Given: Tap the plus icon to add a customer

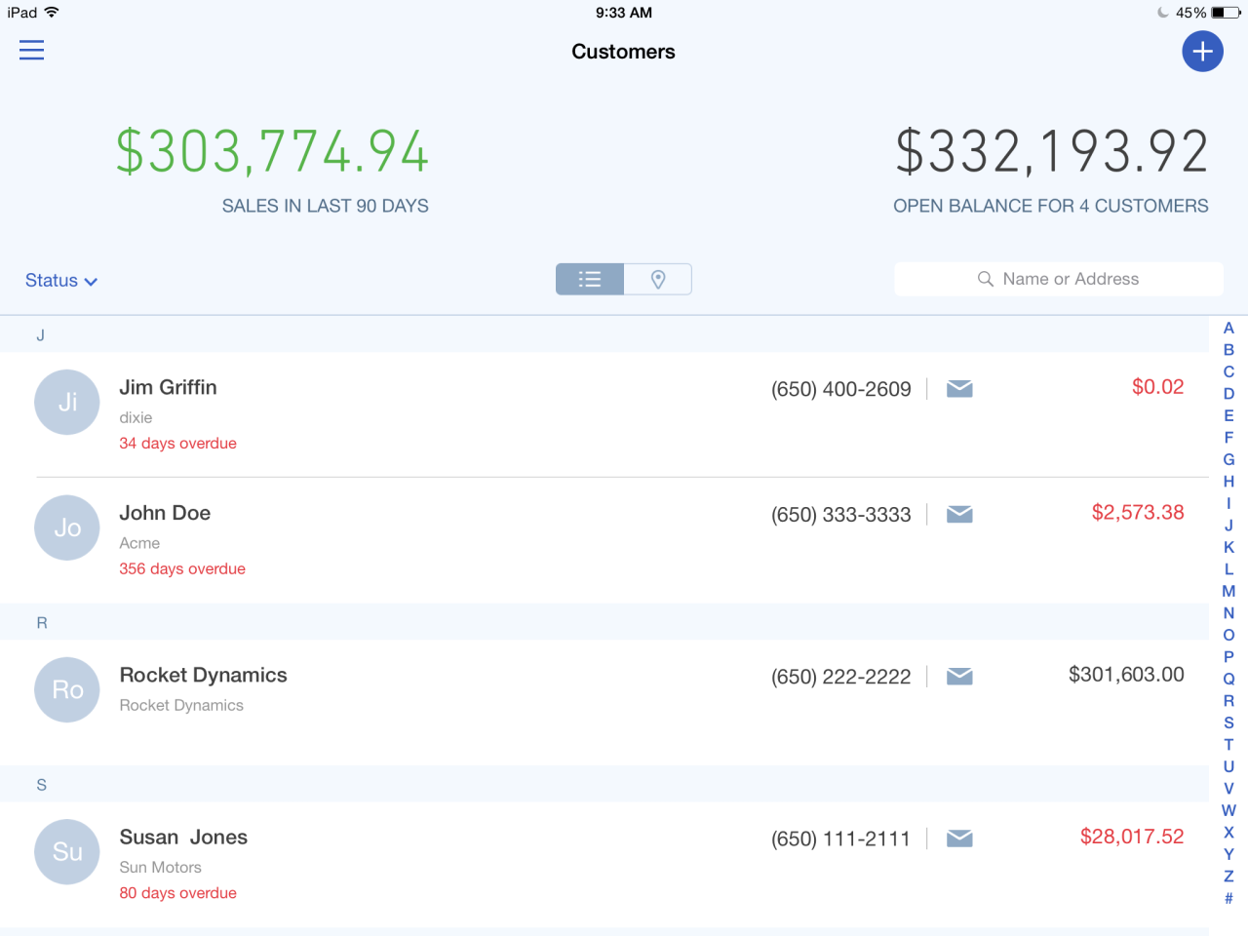Looking at the screenshot, I should tap(1202, 51).
